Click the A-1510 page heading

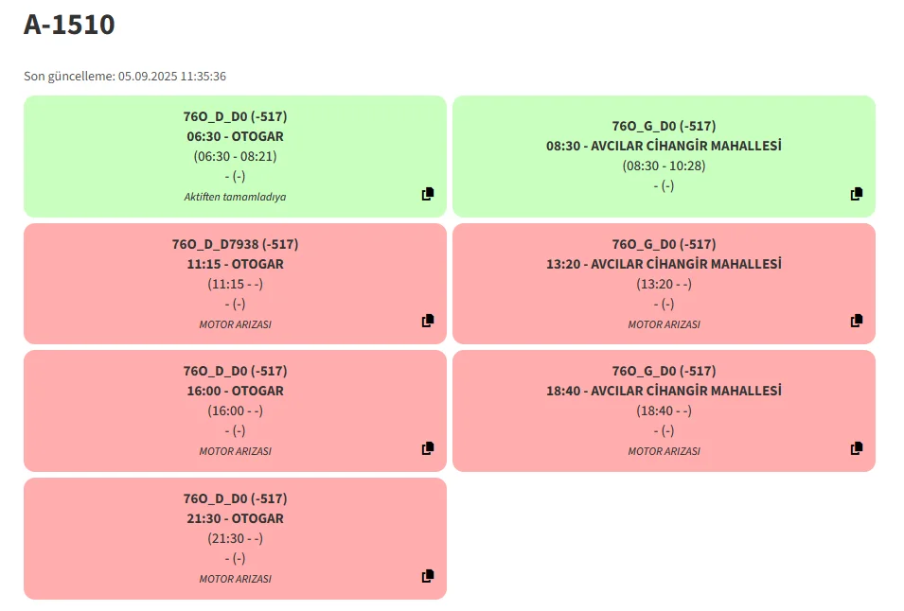point(69,25)
